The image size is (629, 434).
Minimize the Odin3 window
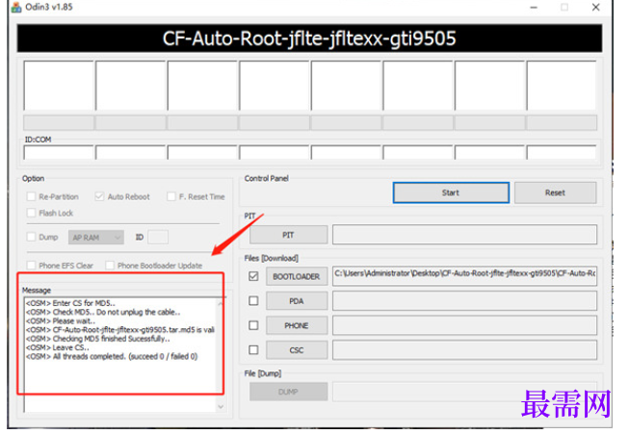point(534,7)
